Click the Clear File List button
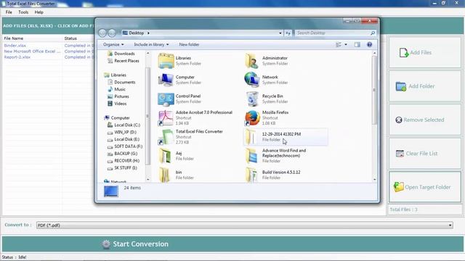This screenshot has width=465, height=261. (x=425, y=153)
